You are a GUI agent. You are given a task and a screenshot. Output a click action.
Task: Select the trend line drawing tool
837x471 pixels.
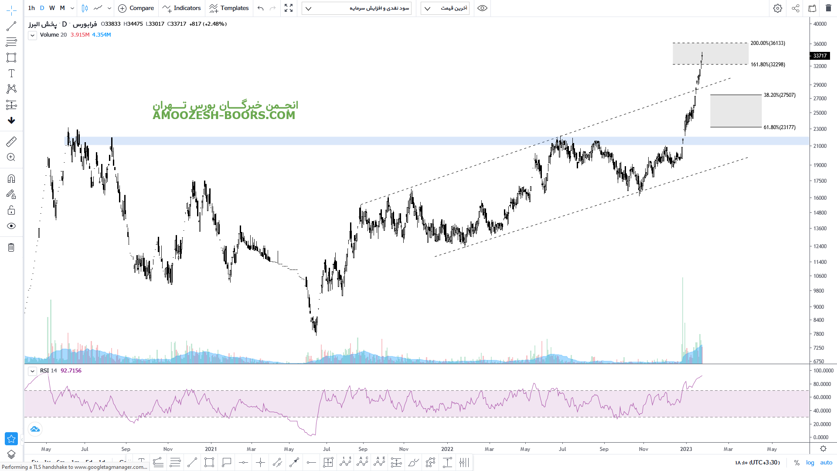coord(11,26)
